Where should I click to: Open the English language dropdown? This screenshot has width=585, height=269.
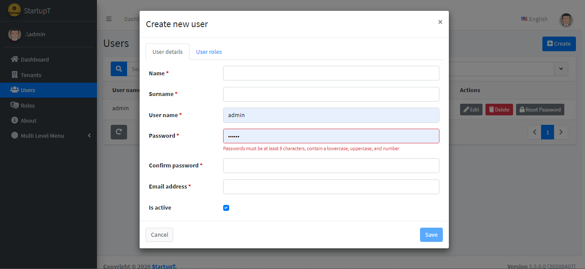534,19
